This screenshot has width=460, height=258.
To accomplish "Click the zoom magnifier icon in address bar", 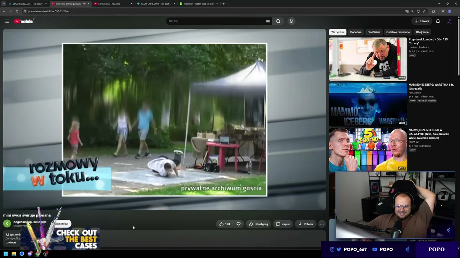I will pyautogui.click(x=413, y=11).
